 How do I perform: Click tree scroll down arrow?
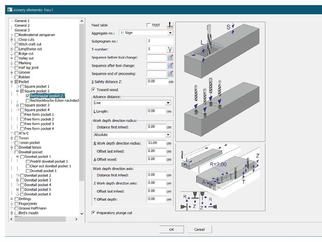(x=82, y=213)
